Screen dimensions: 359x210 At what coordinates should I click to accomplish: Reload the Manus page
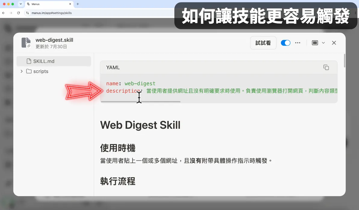coord(19,13)
